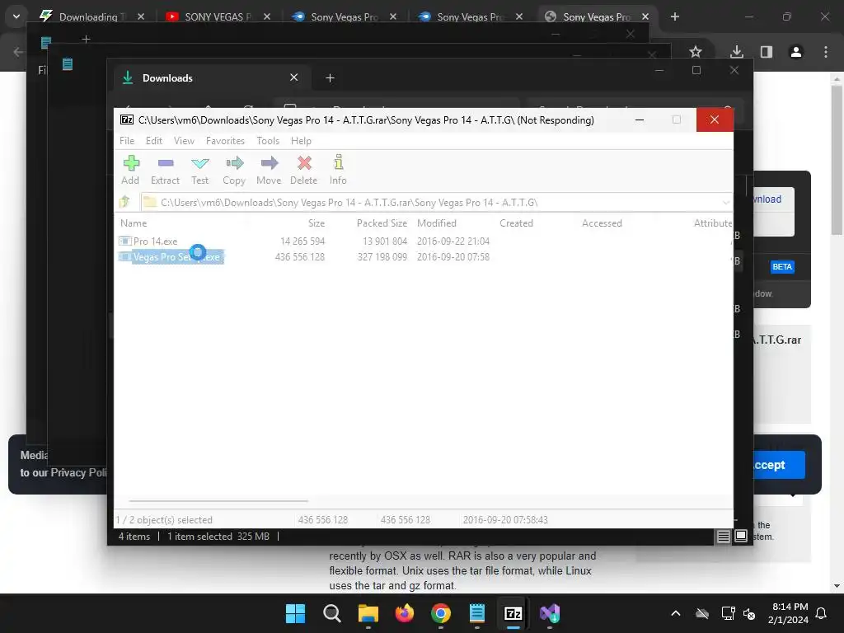Switch to Explorer details view icon
Screen dimensions: 844x633
coord(724,536)
